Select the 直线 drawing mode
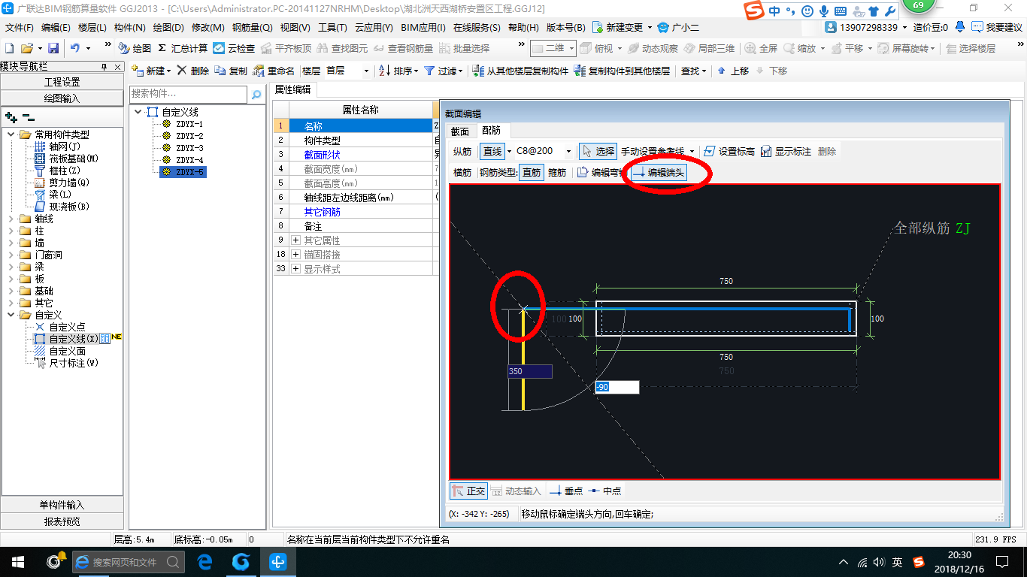The image size is (1027, 577). point(492,151)
